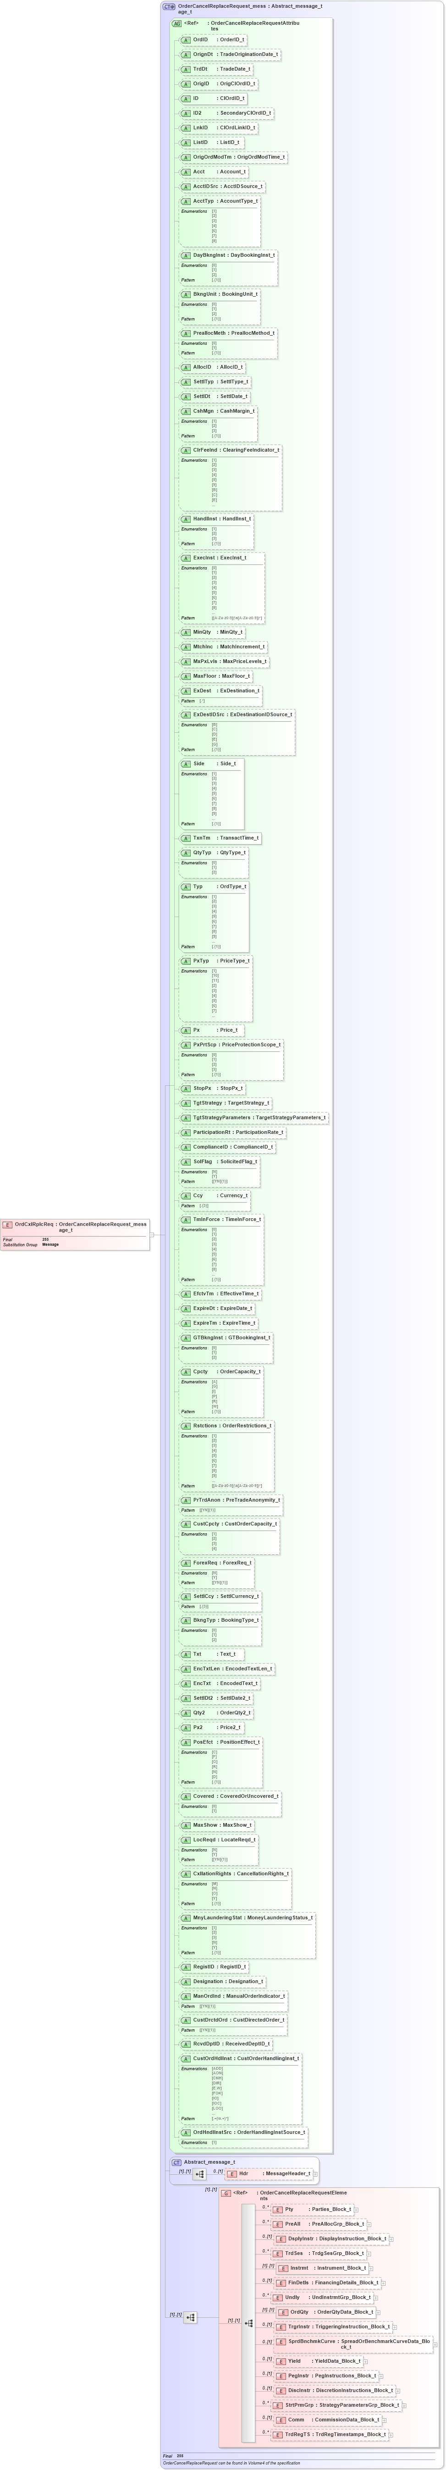
Task: Select the 'ExDestIDSrc : ExDestinationIDSource_t' attribute label
Action: pyautogui.click(x=242, y=714)
